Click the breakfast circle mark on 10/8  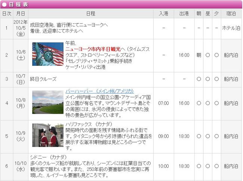[199, 103]
